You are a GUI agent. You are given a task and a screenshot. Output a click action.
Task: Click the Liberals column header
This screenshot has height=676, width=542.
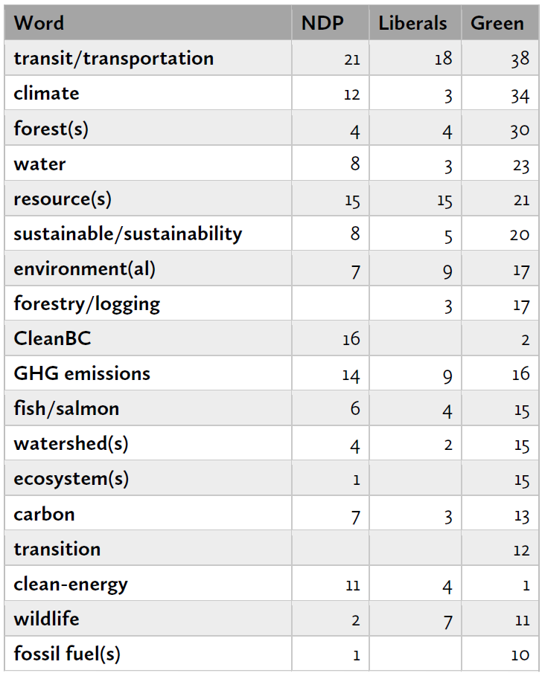412,23
